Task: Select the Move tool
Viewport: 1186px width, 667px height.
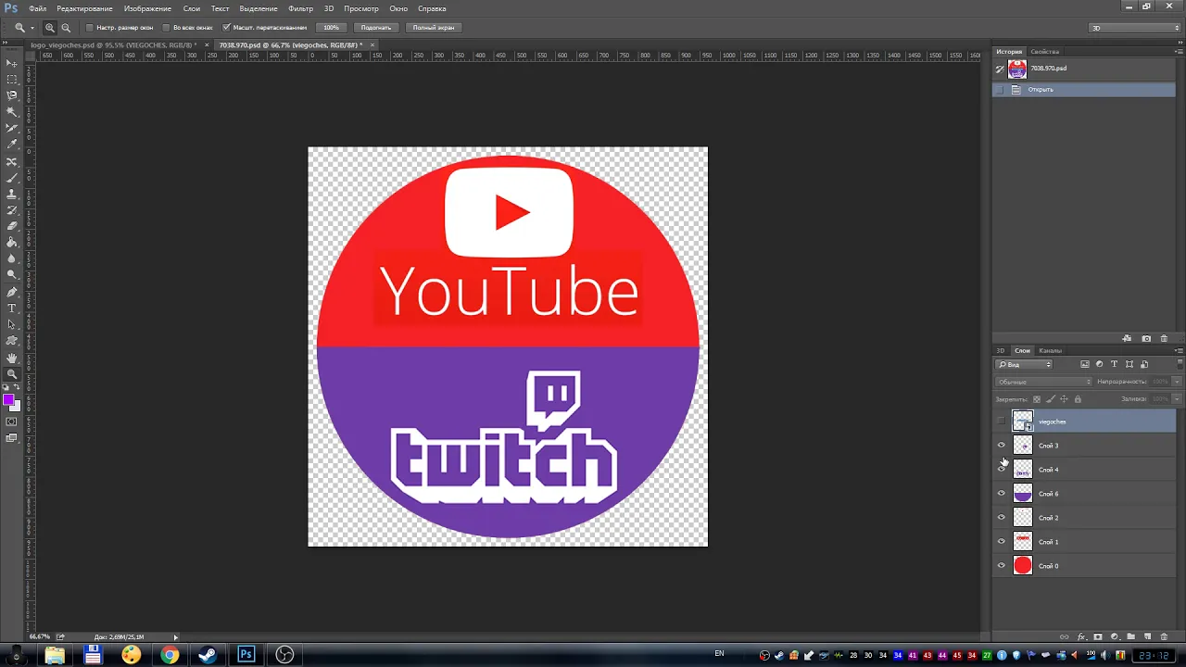Action: pyautogui.click(x=12, y=63)
